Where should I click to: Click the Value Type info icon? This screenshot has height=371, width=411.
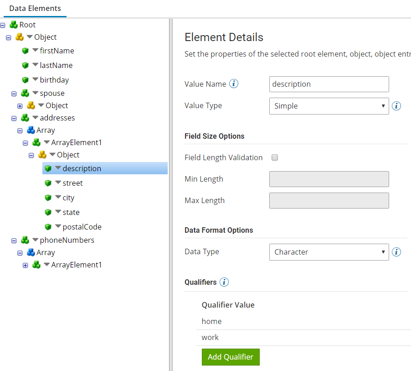[x=396, y=106]
